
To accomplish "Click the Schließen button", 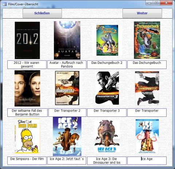I will point(42,13).
